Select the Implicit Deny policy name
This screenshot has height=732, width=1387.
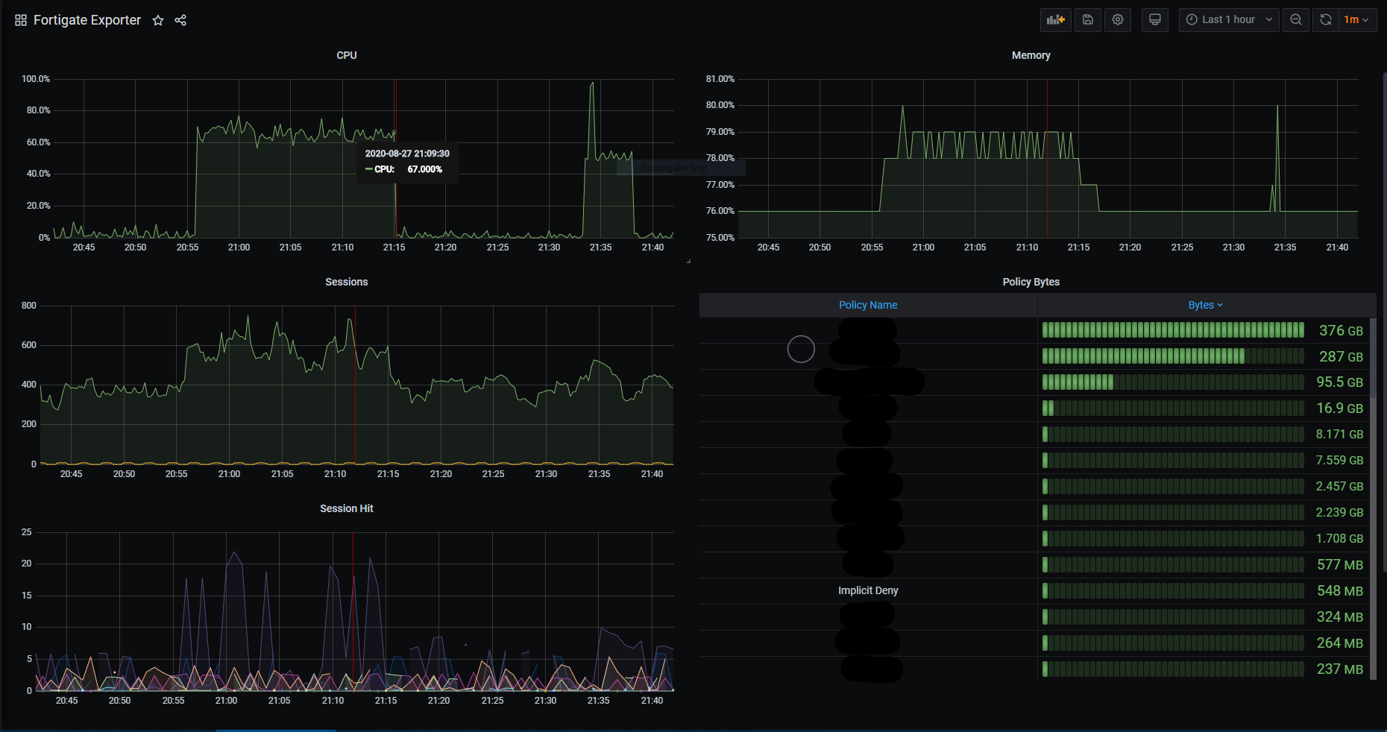(x=868, y=590)
